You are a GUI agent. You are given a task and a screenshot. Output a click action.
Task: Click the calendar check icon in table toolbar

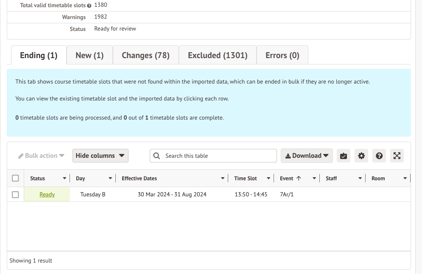click(344, 156)
